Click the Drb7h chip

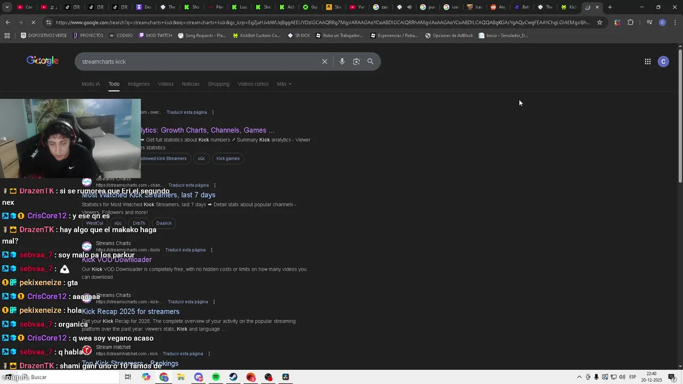point(139,223)
